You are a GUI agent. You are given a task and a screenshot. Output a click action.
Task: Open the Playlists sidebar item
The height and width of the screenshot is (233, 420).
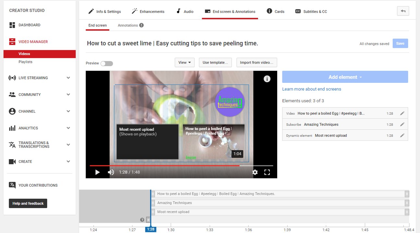25,62
